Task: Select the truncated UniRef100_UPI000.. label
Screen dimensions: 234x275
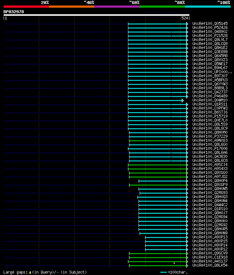Action: 212,72
